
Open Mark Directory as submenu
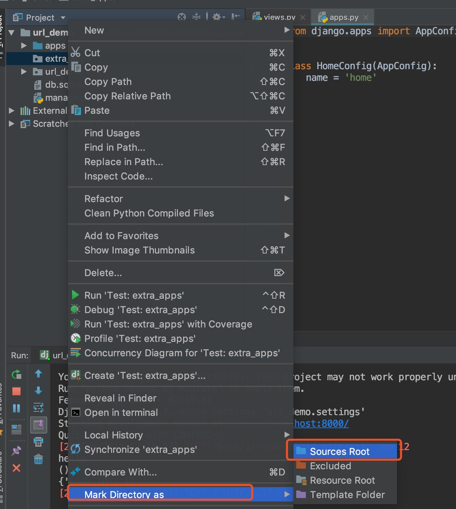[x=181, y=495]
